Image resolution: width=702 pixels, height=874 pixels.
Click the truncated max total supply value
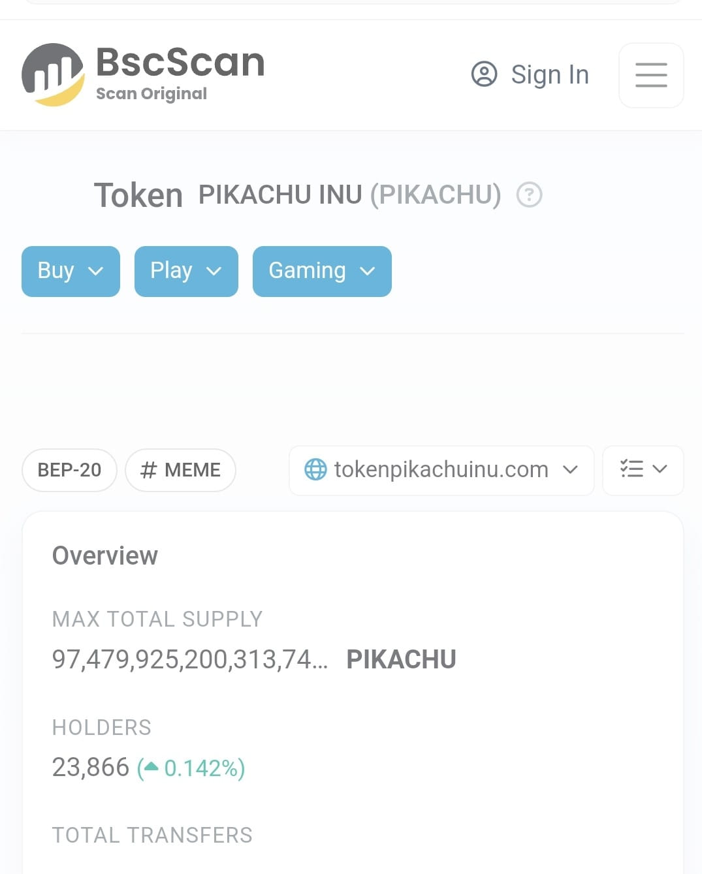click(x=190, y=659)
